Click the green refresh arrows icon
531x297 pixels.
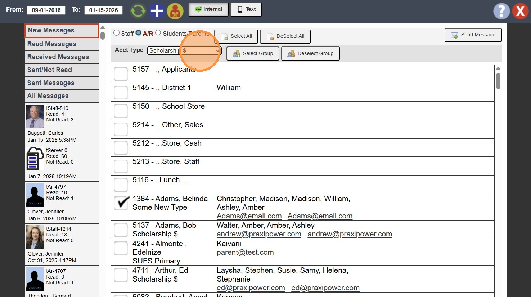pos(138,11)
